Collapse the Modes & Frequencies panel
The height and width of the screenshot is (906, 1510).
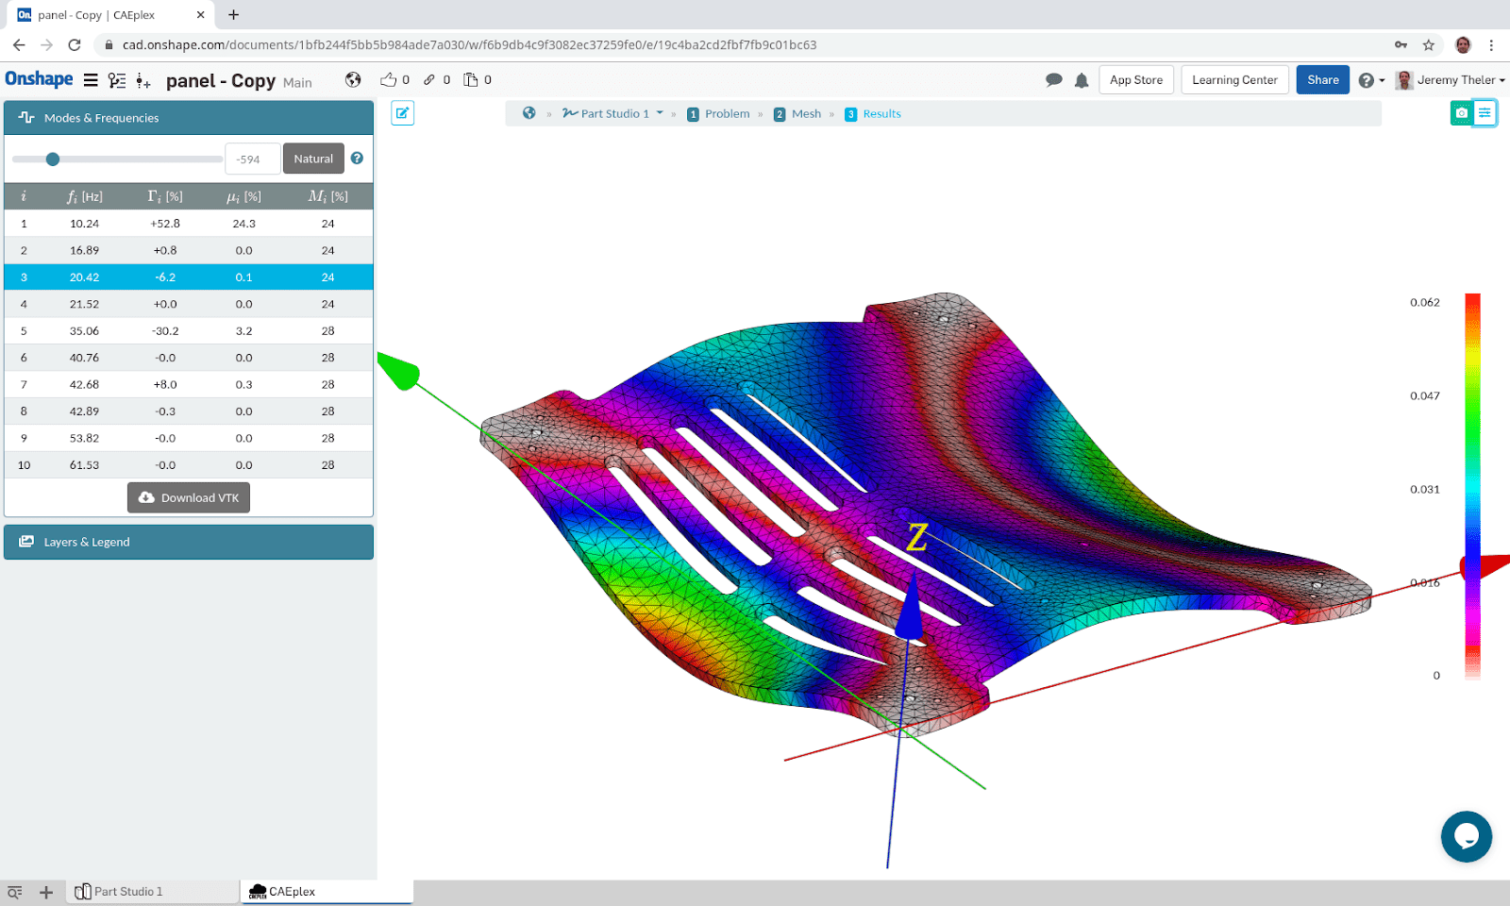coord(189,118)
